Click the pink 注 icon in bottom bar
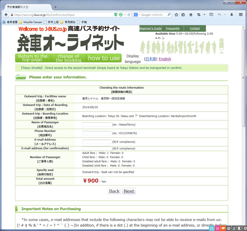247x231 pixels. click(217, 228)
